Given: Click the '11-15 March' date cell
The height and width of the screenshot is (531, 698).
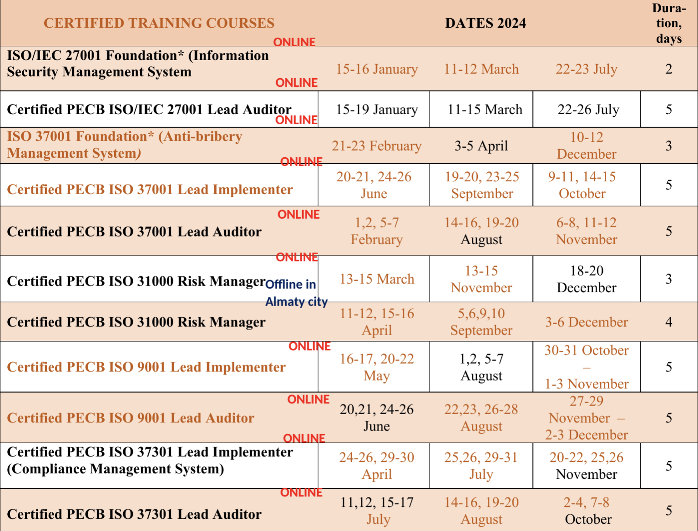Looking at the screenshot, I should coord(485,110).
